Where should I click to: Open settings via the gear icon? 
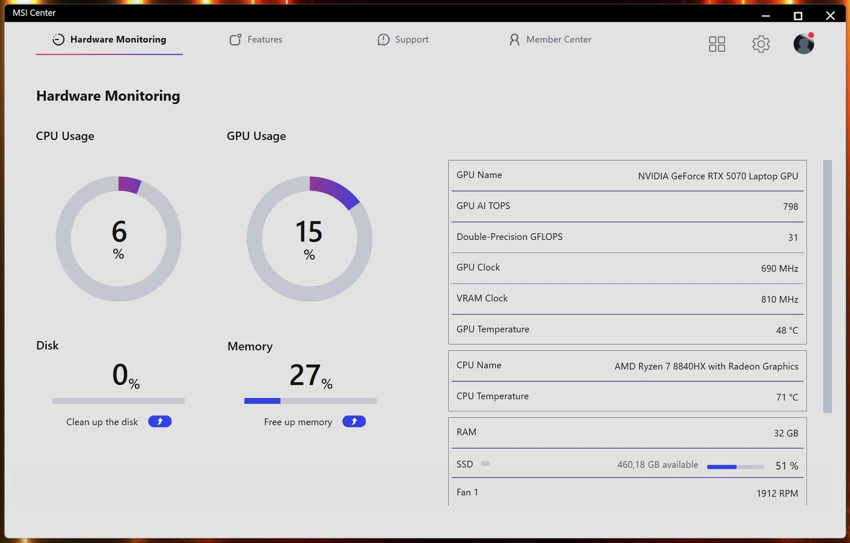[x=761, y=44]
